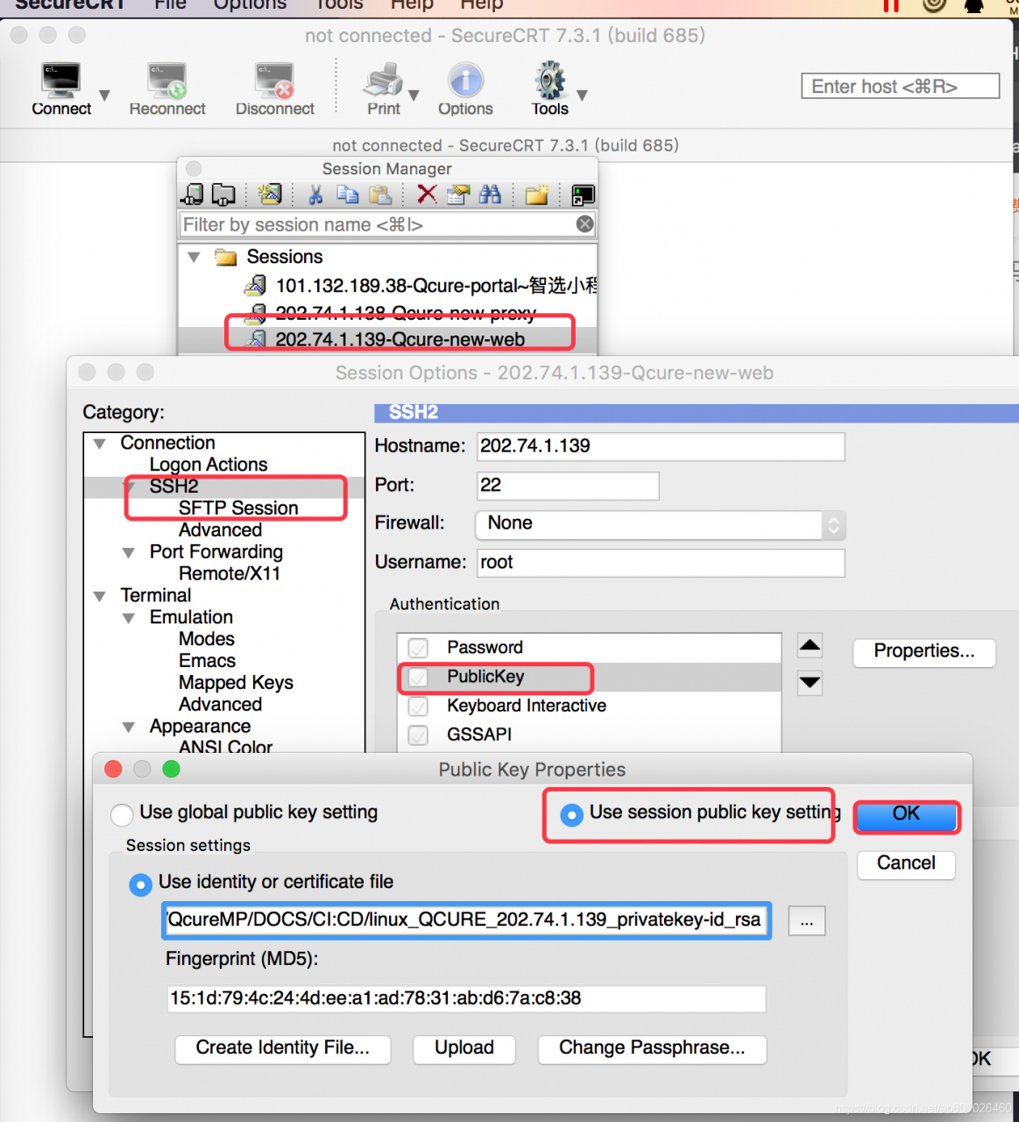Image resolution: width=1019 pixels, height=1122 pixels.
Task: Click the Properties... button
Action: pyautogui.click(x=924, y=651)
